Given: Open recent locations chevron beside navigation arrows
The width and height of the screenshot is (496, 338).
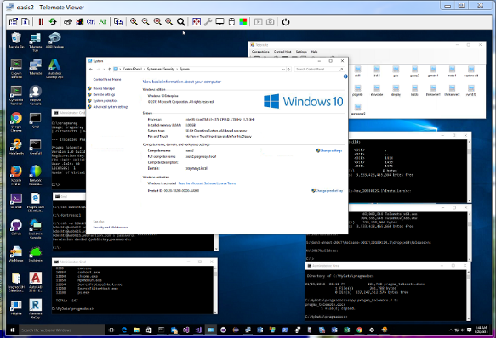Looking at the screenshot, I should (x=104, y=69).
